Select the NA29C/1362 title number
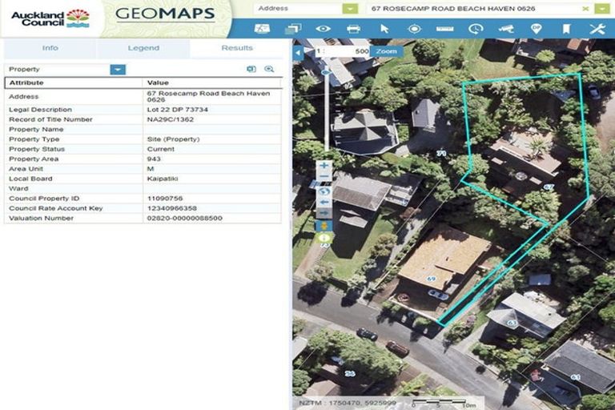The width and height of the screenshot is (615, 410). coord(171,119)
